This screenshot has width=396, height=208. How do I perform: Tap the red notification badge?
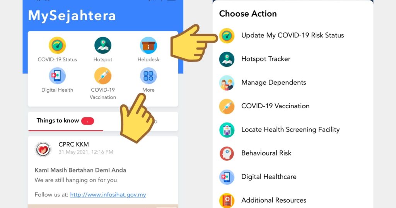(x=88, y=121)
